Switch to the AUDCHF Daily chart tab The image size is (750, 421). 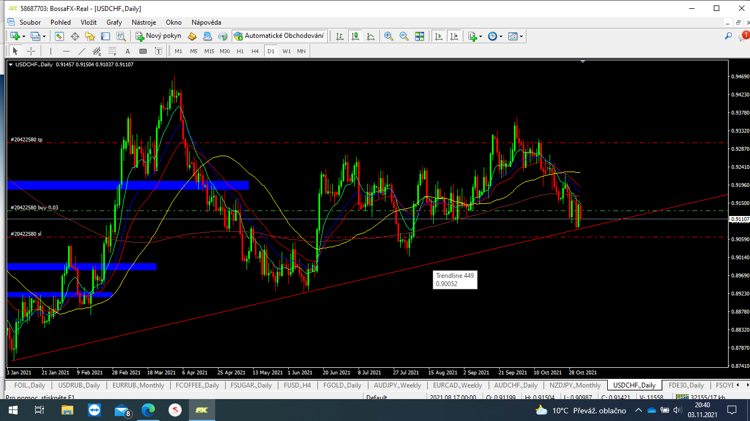pos(516,385)
